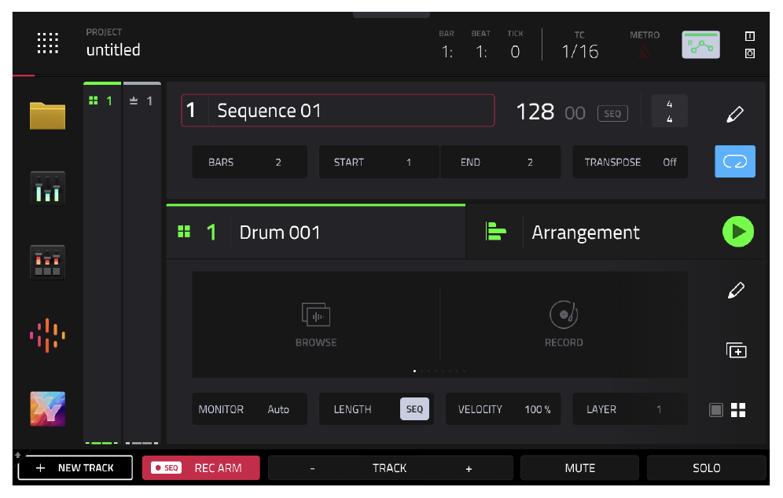Screen dimensions: 783x498
Task: Toggle the SEQ tempo source button
Action: click(x=612, y=114)
